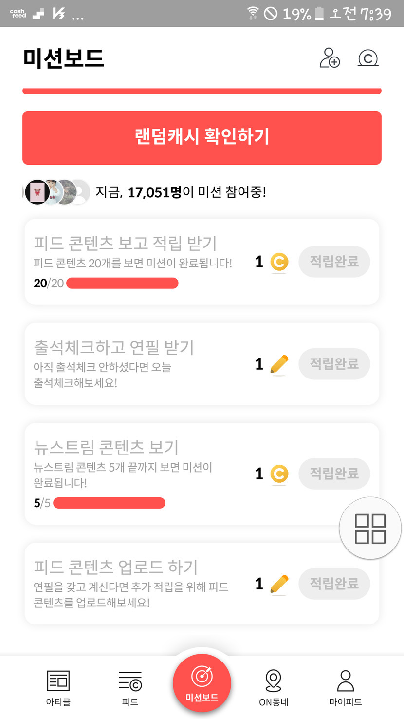Open the ON동네 location tab

[274, 687]
